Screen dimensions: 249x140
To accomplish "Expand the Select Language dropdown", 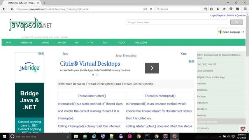I will coord(231,32).
